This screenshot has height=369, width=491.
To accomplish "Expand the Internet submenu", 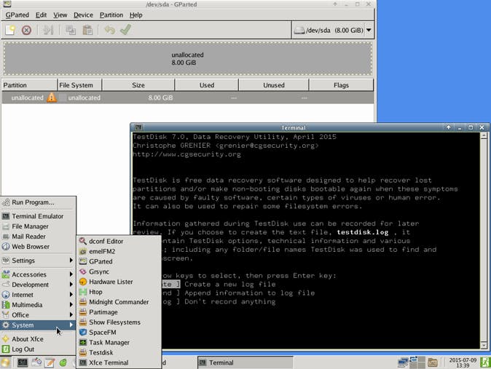I will coord(38,295).
